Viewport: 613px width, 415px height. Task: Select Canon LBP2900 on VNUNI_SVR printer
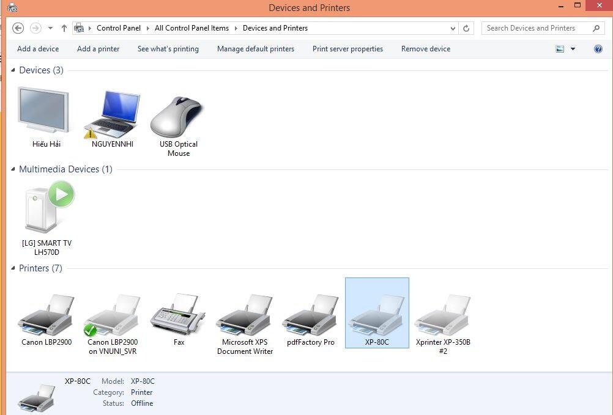113,324
